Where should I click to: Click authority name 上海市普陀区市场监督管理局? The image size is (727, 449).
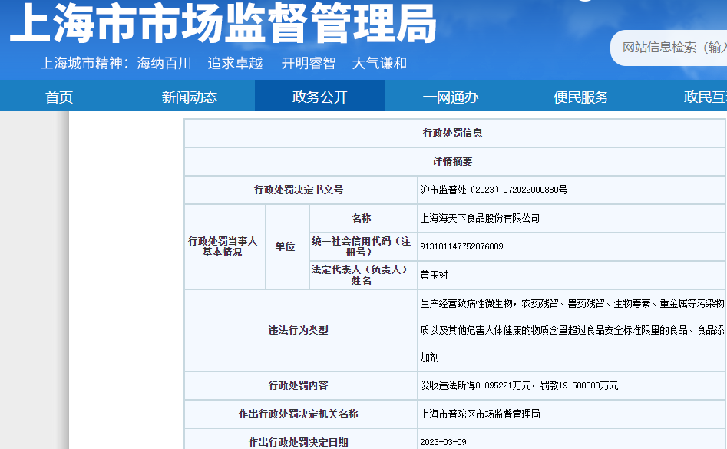click(480, 414)
